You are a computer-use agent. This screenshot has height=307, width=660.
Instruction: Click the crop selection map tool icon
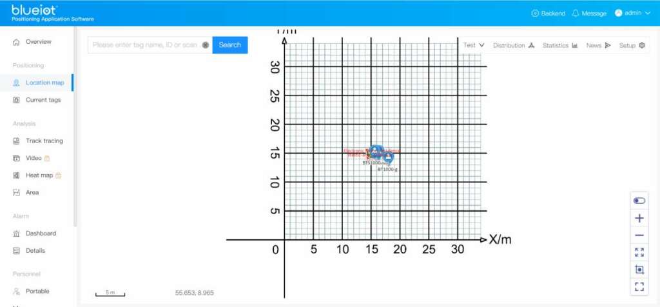tap(639, 270)
